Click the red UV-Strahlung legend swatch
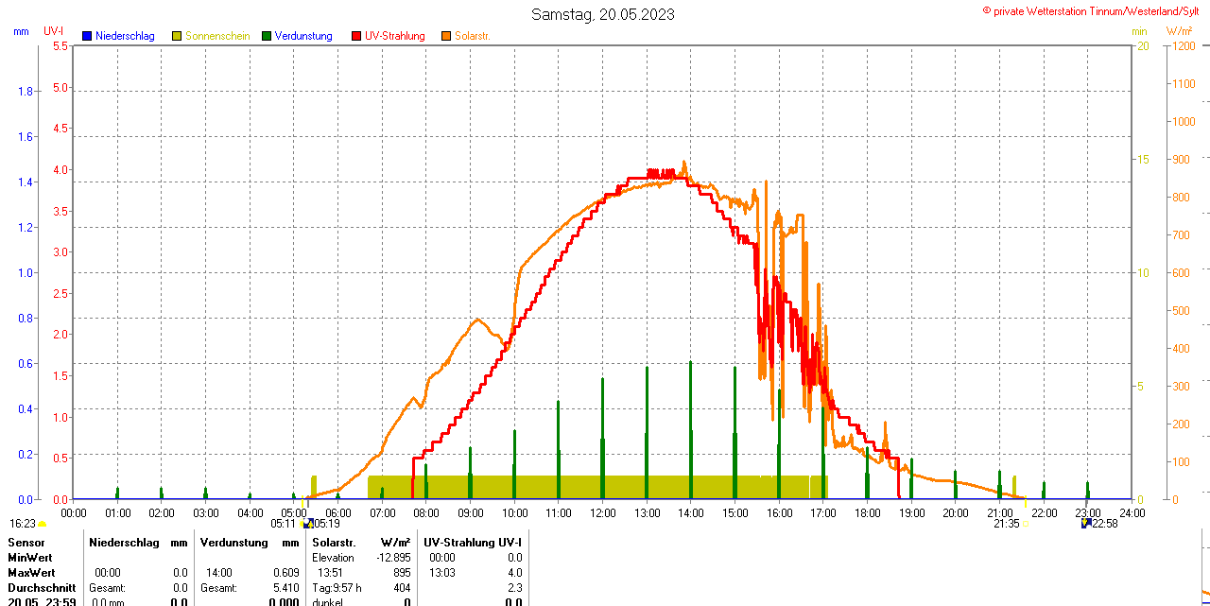The width and height of the screenshot is (1210, 606). click(356, 36)
